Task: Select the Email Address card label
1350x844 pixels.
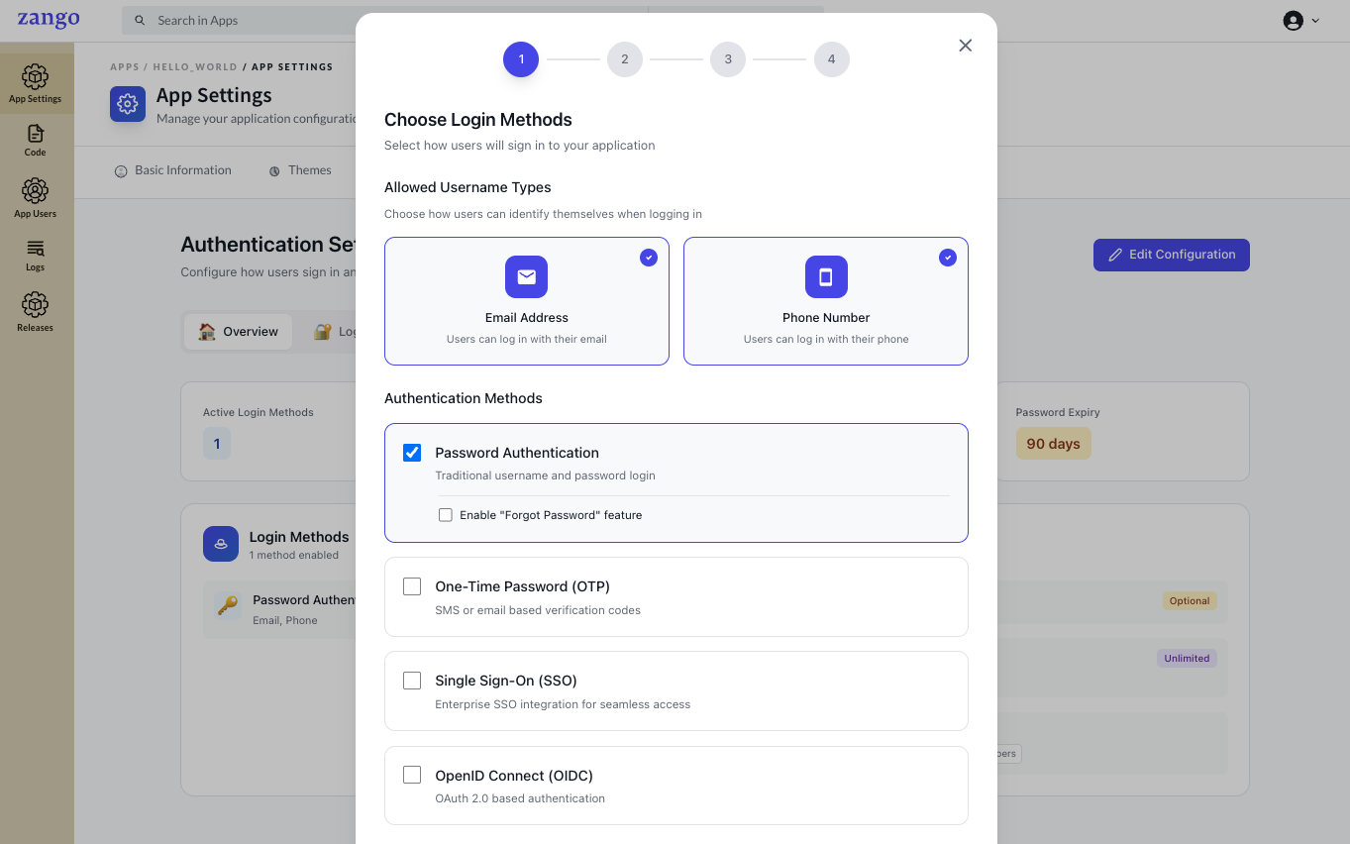Action: click(x=527, y=318)
